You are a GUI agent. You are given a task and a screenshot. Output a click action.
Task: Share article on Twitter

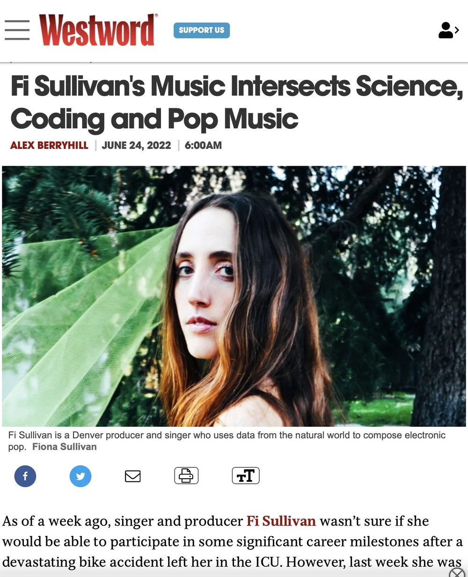point(80,476)
